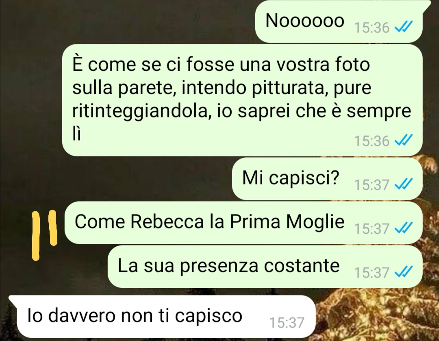439x341 pixels.
Task: Tap the 15:37 timestamp beside Mi capisci?
Action: pos(372,185)
